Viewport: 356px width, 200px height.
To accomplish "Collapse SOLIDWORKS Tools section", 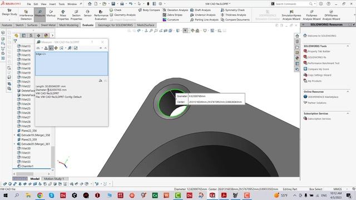I will (348, 46).
